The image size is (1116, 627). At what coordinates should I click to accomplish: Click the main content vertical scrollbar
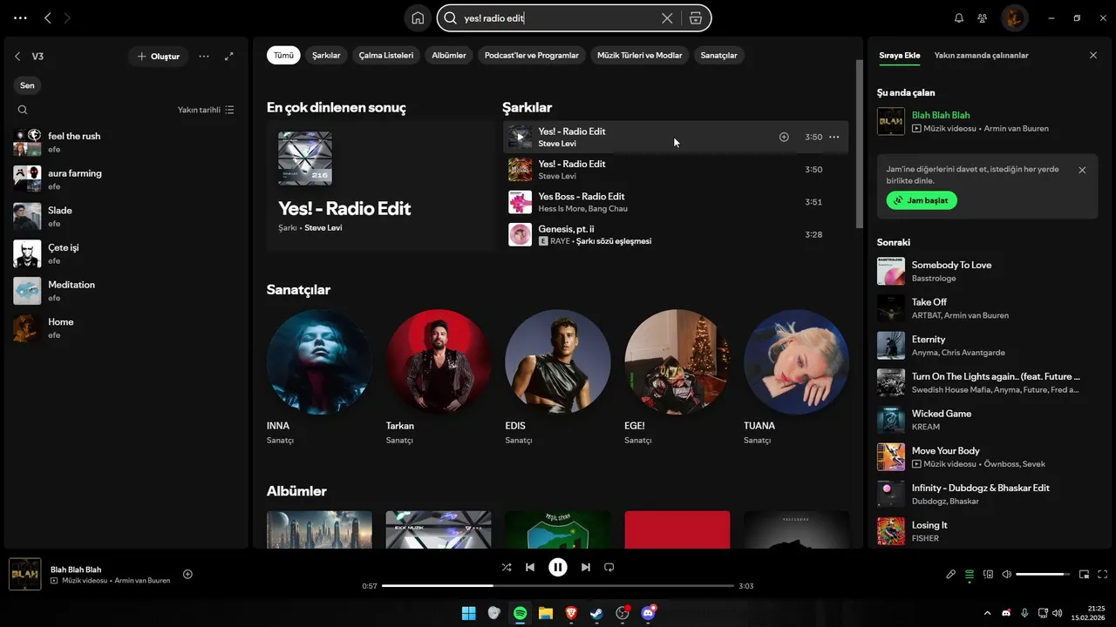[x=860, y=144]
